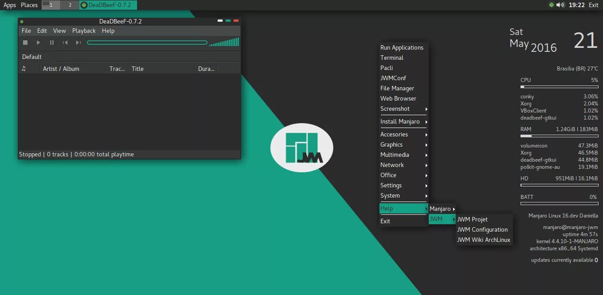The image size is (603, 295).
Task: Click the DeaDBeeF seek bar
Action: pos(147,43)
